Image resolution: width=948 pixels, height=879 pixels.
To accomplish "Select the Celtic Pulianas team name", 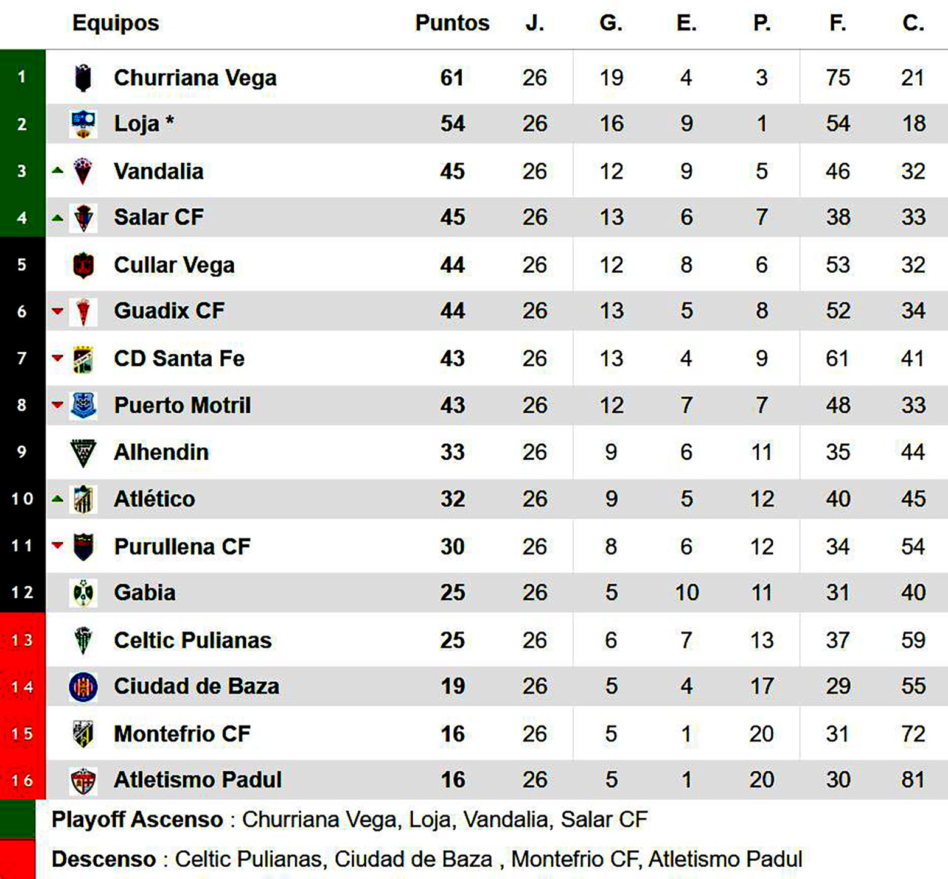I will click(x=192, y=640).
